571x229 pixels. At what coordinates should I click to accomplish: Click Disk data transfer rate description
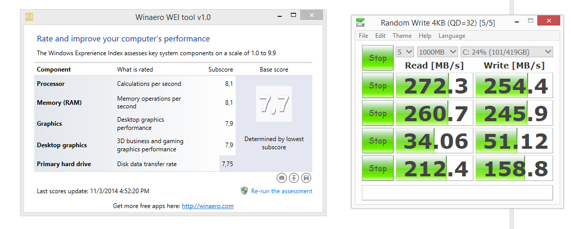[x=147, y=164]
